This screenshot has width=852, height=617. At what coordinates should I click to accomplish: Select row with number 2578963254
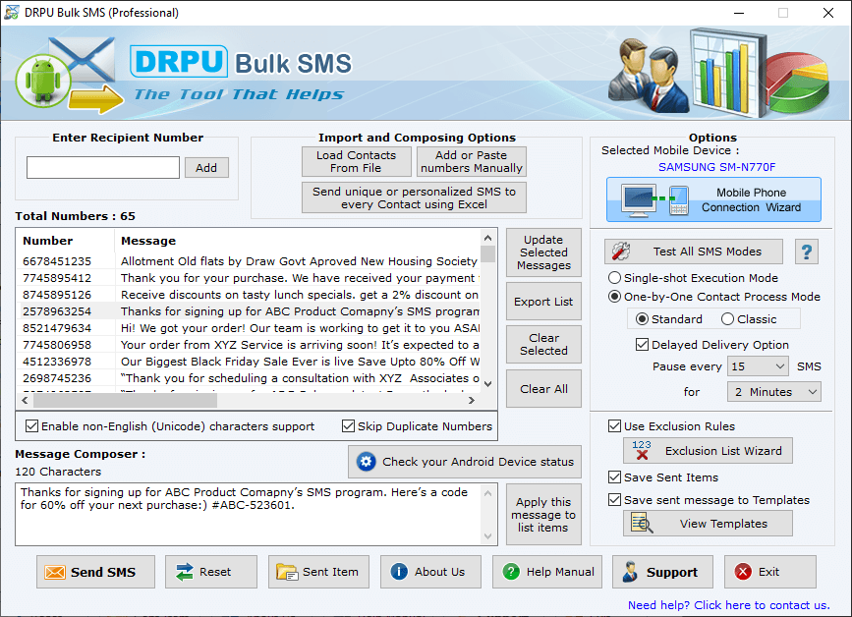(x=249, y=311)
